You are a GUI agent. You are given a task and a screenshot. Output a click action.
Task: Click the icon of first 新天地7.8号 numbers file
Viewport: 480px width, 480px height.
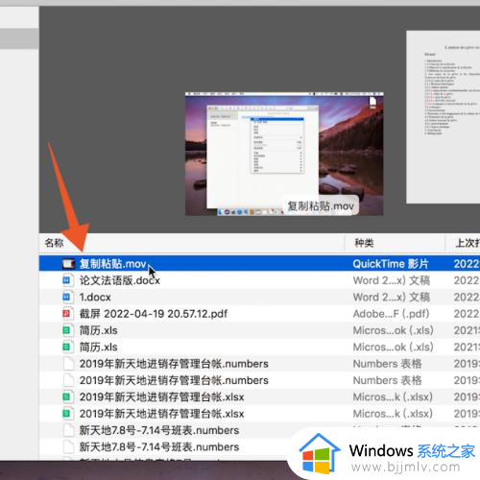[67, 430]
